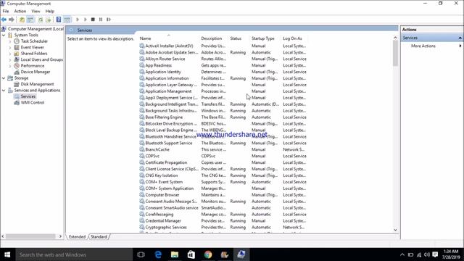The image size is (464, 261).
Task: Select AllJoyn Router Service row
Action: 223,59
